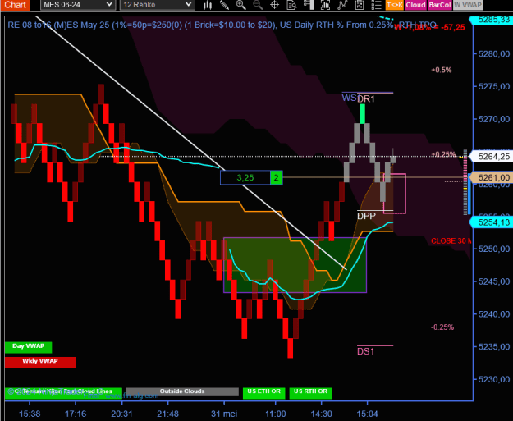Image resolution: width=513 pixels, height=421 pixels.
Task: Click the 20:31 time axis label
Action: tap(121, 414)
